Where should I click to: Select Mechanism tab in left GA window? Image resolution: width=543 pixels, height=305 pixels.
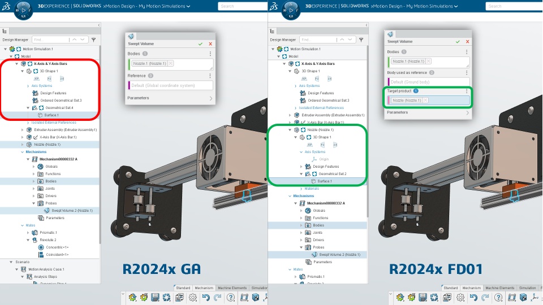(x=204, y=287)
